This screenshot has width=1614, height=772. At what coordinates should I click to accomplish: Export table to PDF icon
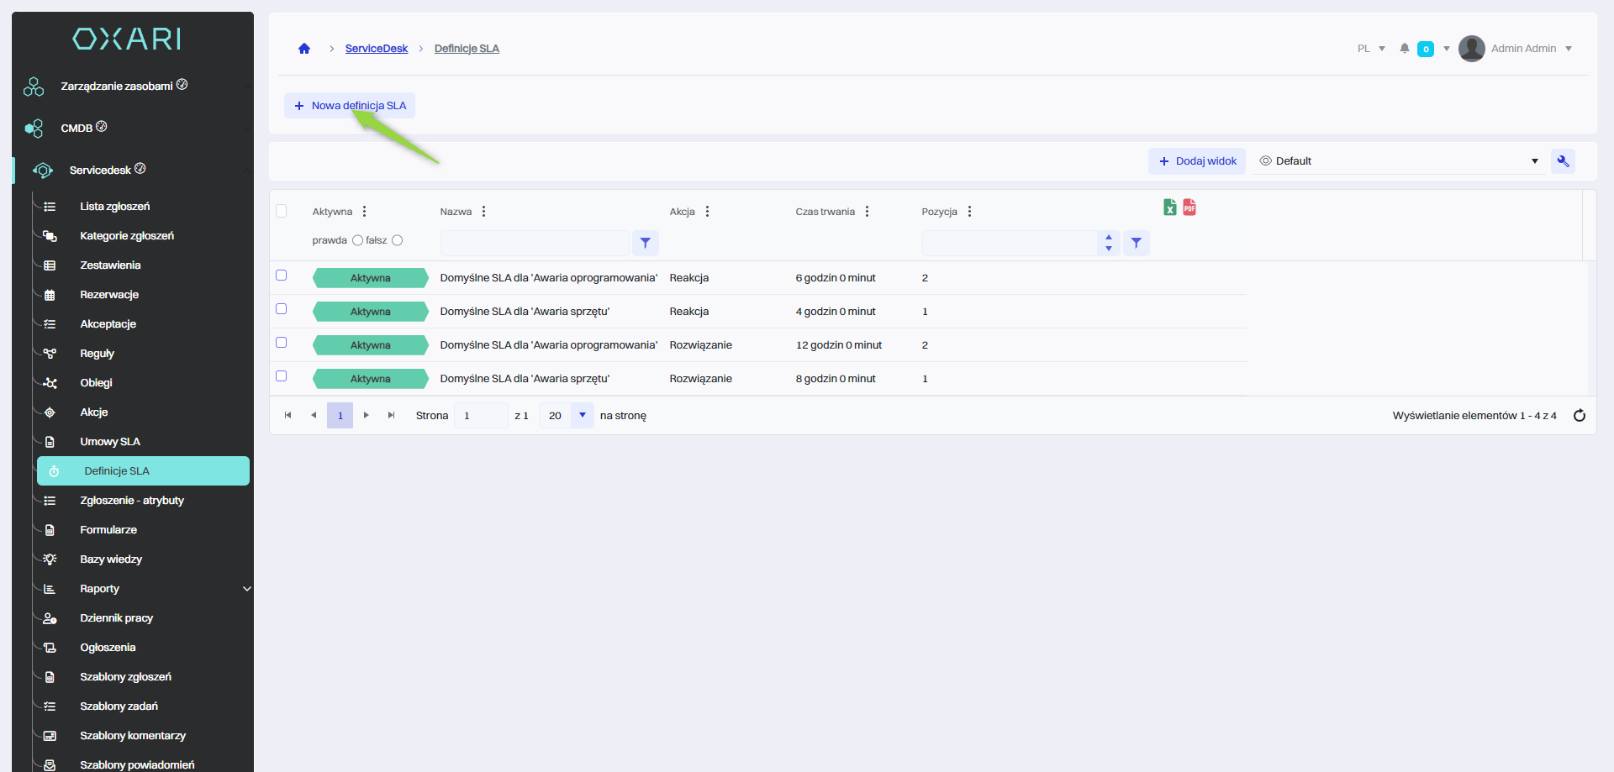click(x=1189, y=207)
